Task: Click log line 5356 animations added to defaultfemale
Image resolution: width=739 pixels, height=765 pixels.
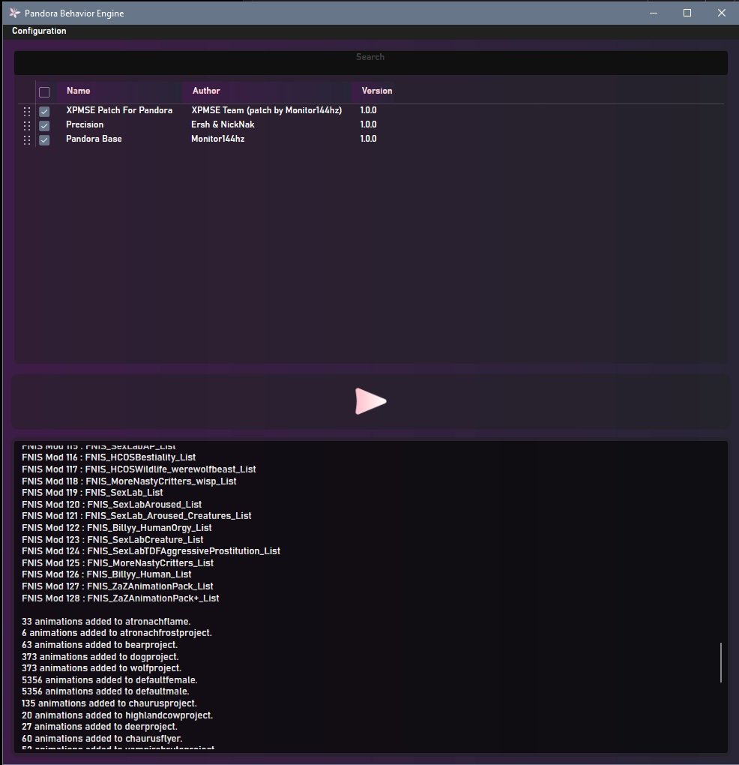Action: (x=109, y=679)
